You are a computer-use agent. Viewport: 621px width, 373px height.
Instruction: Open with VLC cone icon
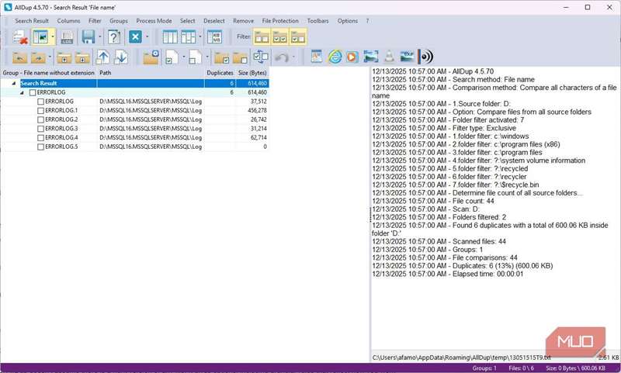[x=390, y=57]
